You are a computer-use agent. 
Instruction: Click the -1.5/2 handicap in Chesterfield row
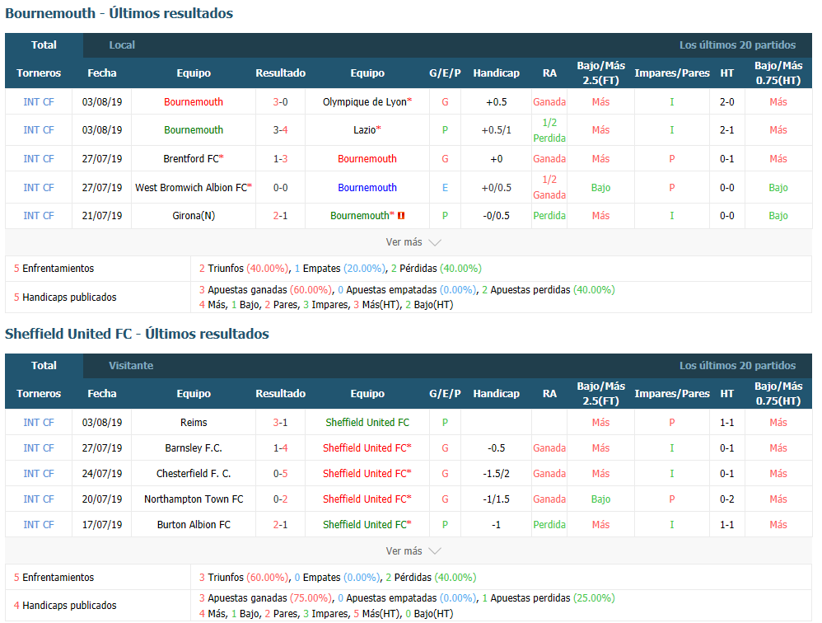click(496, 474)
